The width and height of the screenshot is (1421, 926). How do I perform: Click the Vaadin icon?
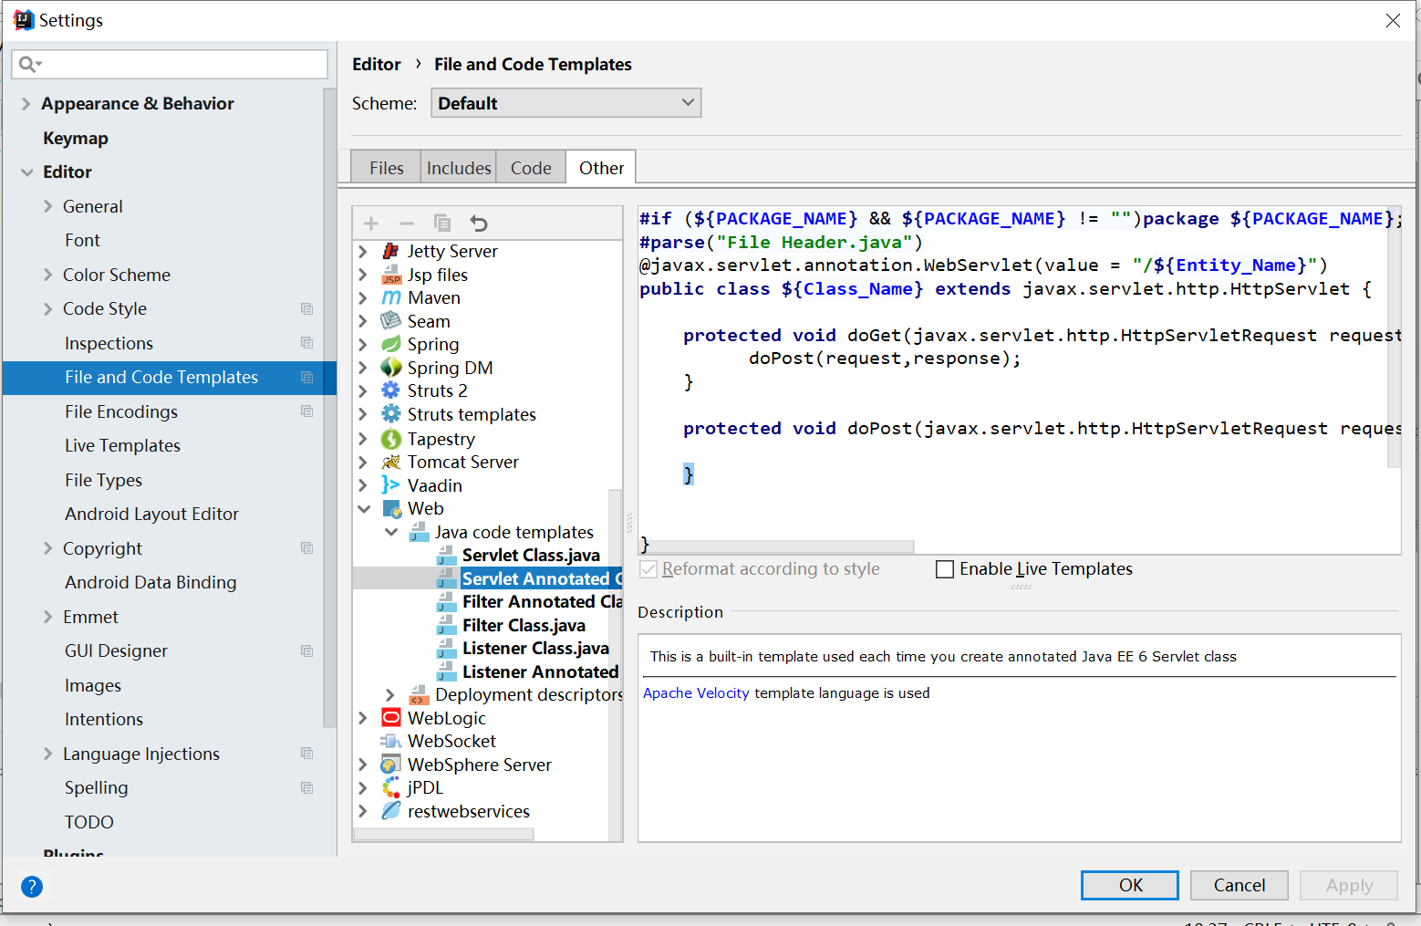(x=391, y=485)
